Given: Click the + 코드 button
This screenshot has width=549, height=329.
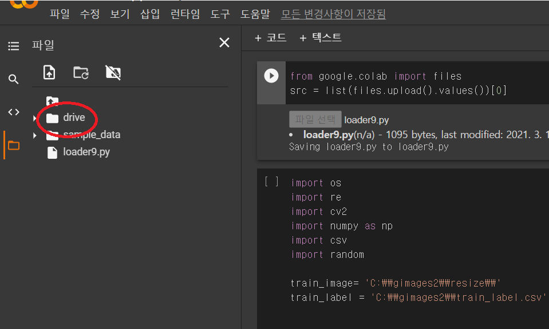Looking at the screenshot, I should (x=270, y=38).
